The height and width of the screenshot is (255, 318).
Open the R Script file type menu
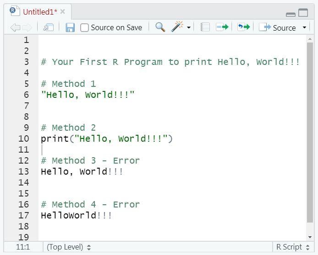(x=293, y=247)
